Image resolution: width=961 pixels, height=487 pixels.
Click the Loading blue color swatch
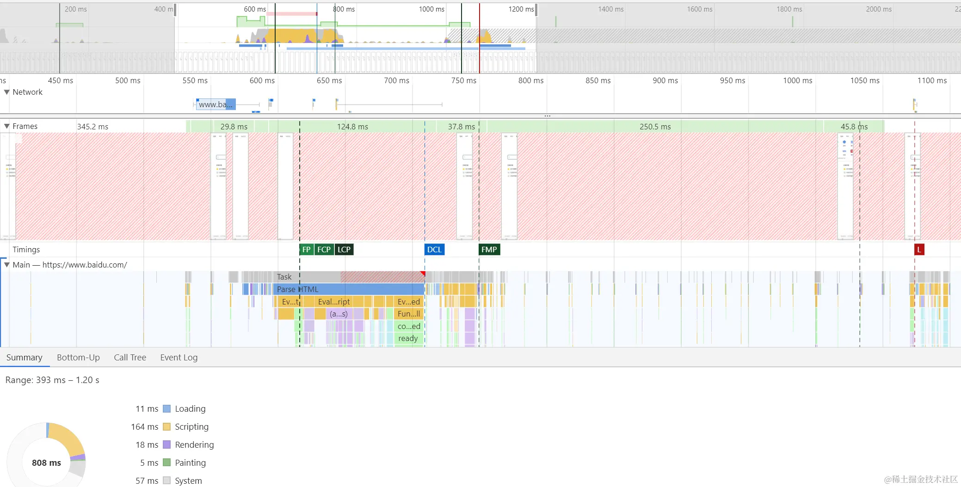point(167,408)
